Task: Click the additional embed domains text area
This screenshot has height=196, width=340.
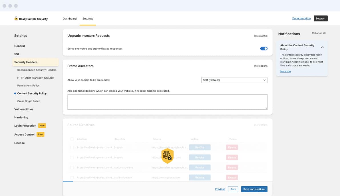Action: [x=167, y=102]
